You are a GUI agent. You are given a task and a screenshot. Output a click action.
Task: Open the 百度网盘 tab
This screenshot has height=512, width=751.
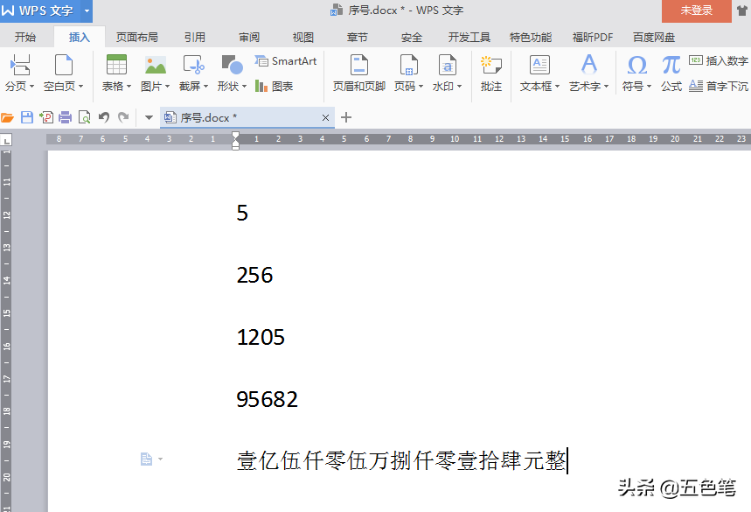[x=654, y=38]
